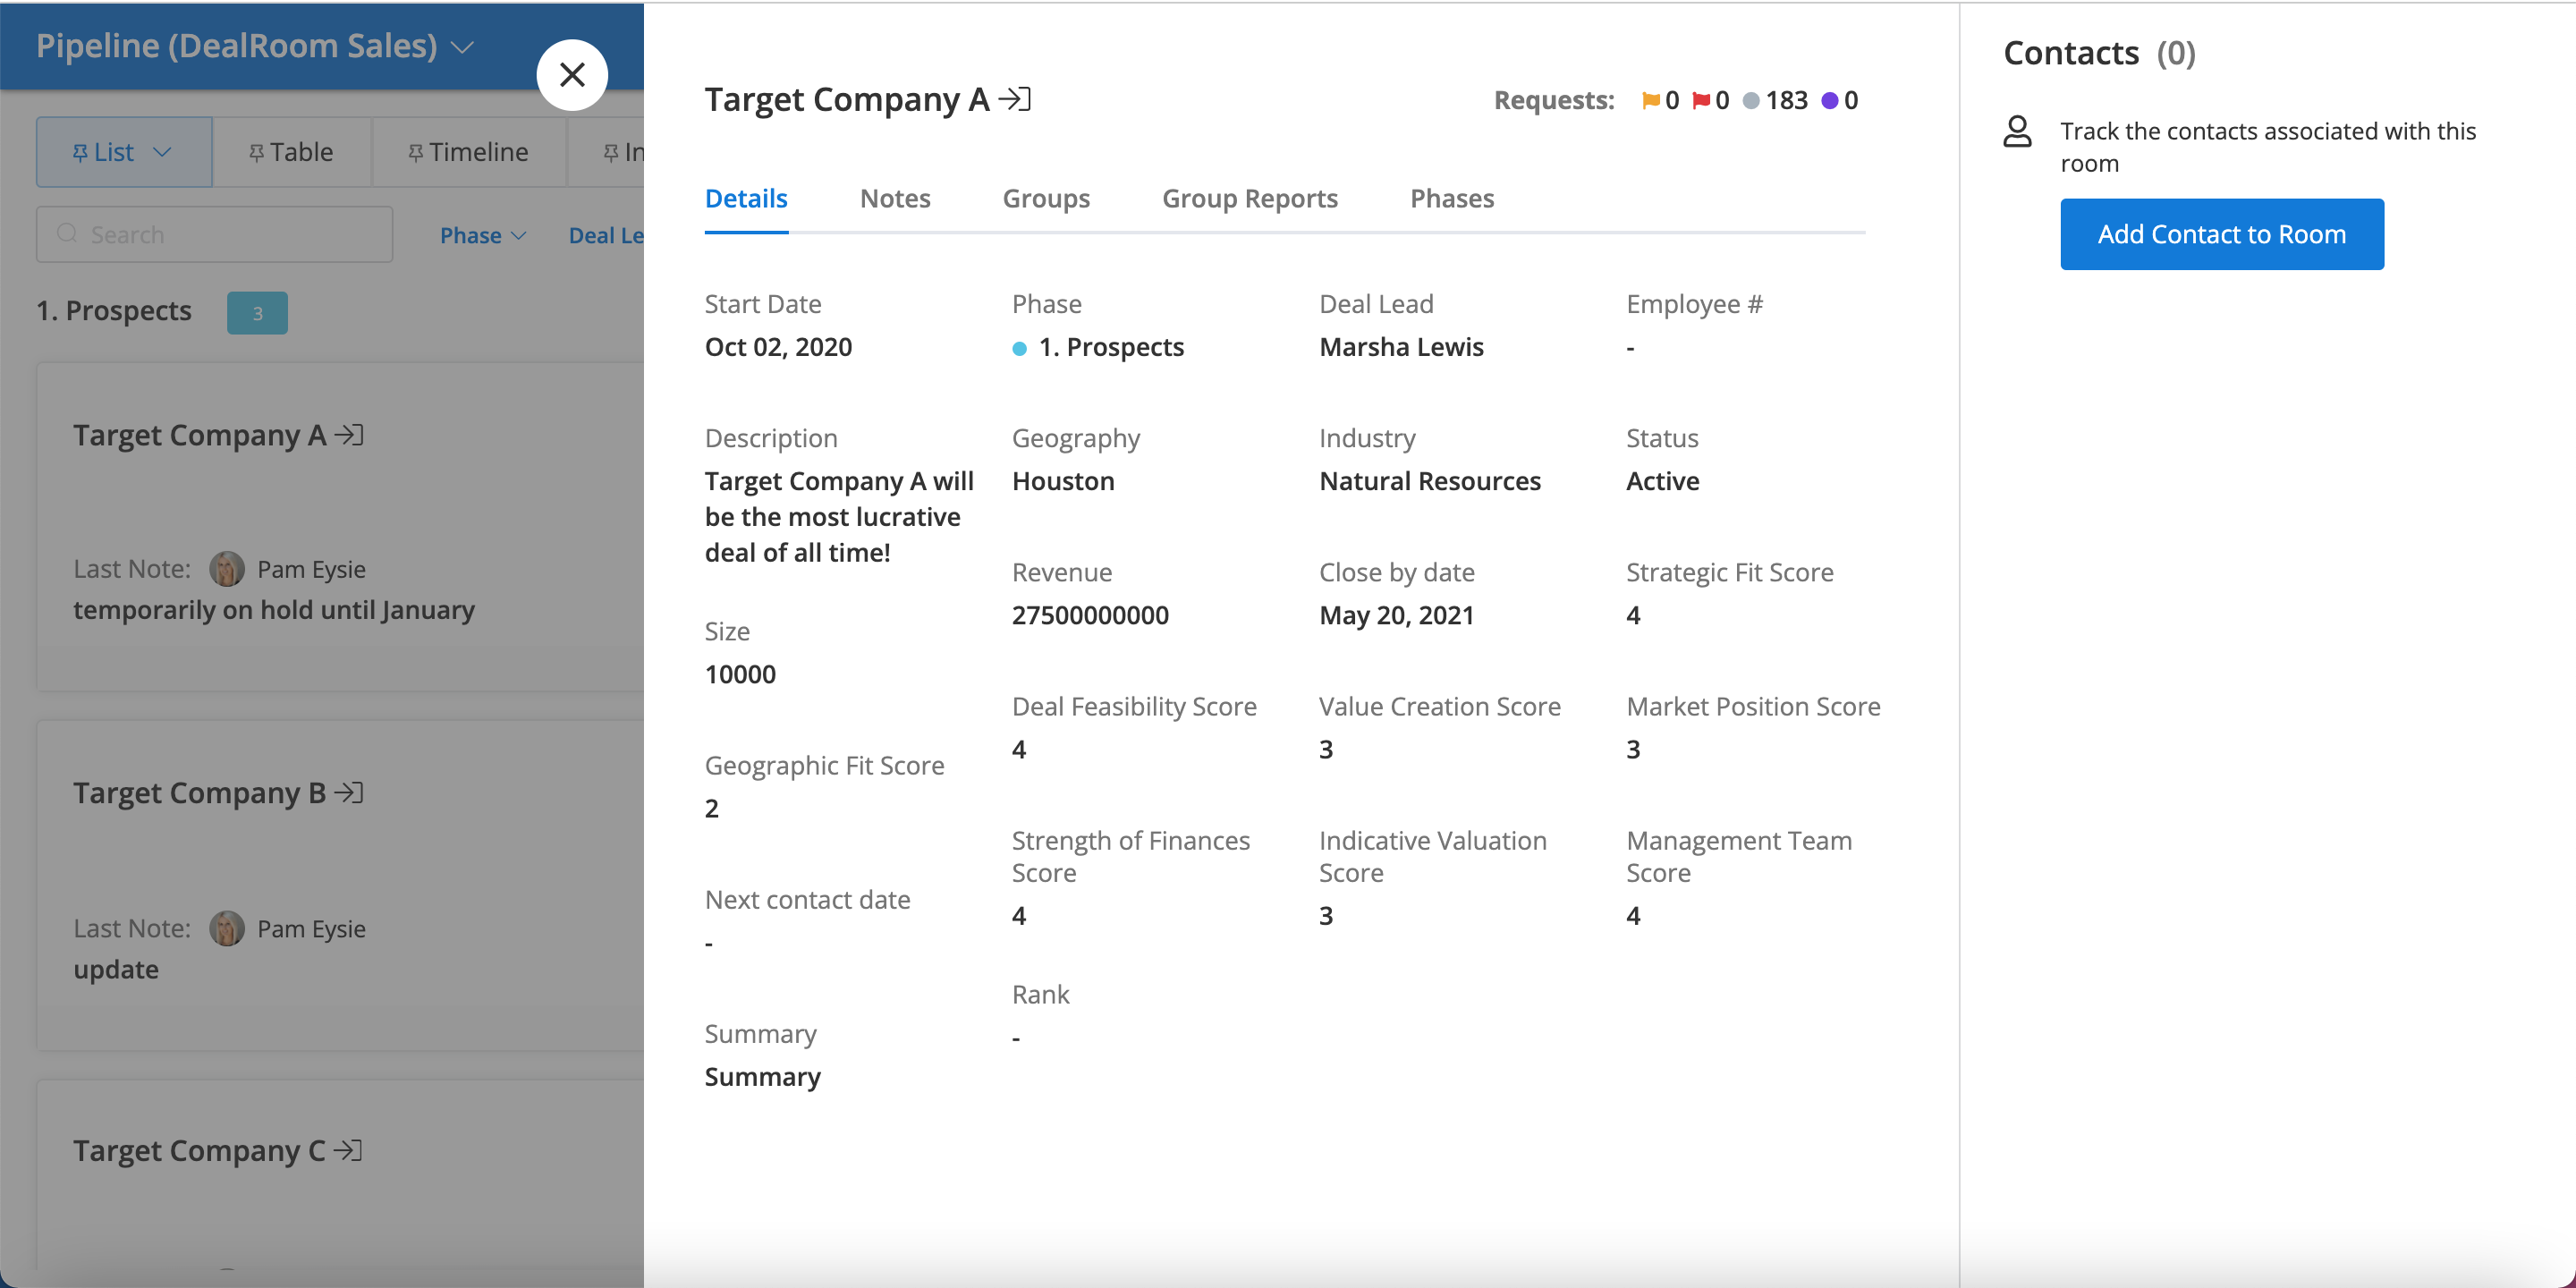Screen dimensions: 2576x1288
Task: Open Target Company B via its arrow icon
Action: (x=348, y=792)
